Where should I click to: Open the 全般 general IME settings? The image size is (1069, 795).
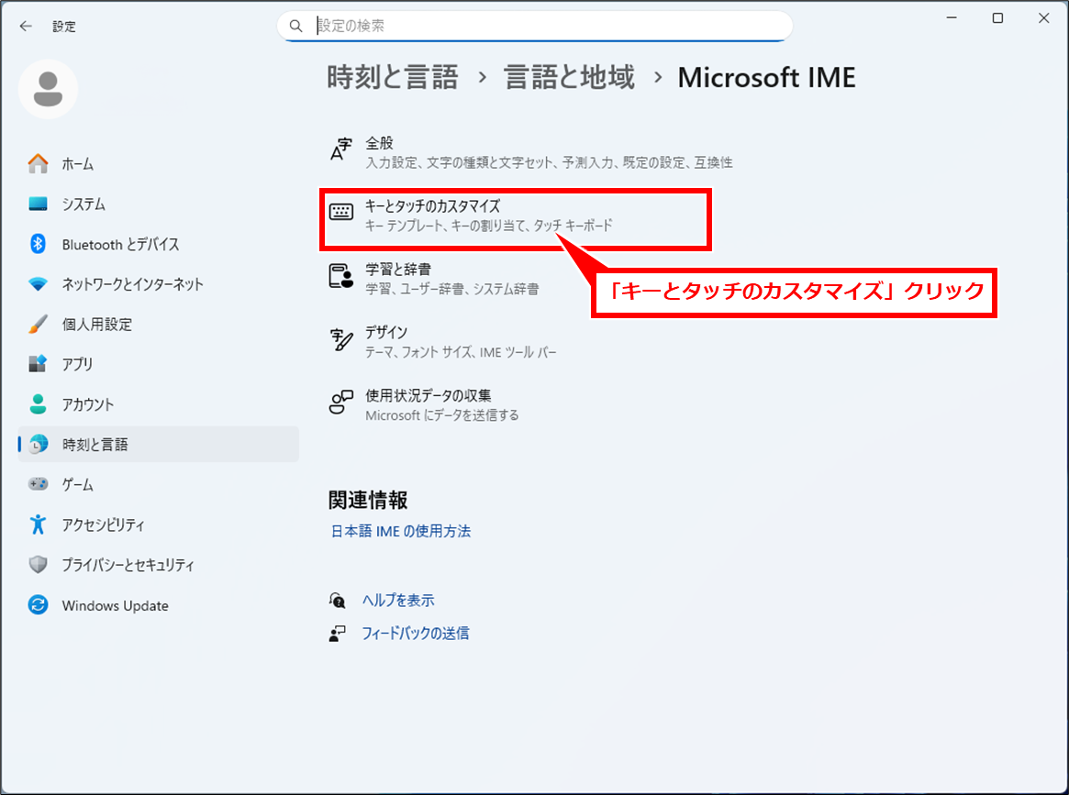pyautogui.click(x=379, y=143)
